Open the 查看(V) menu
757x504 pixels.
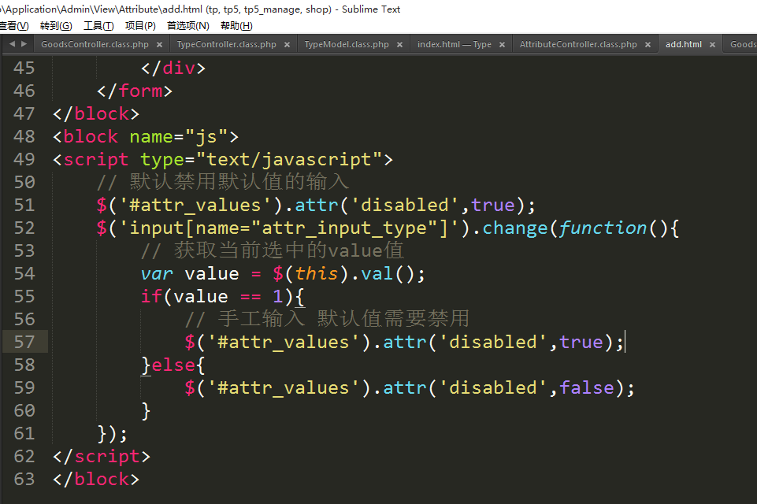13,26
